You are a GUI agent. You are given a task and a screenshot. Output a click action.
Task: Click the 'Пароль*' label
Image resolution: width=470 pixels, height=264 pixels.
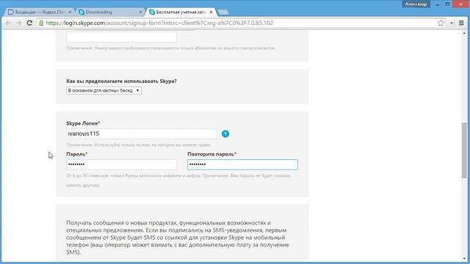tap(76, 154)
